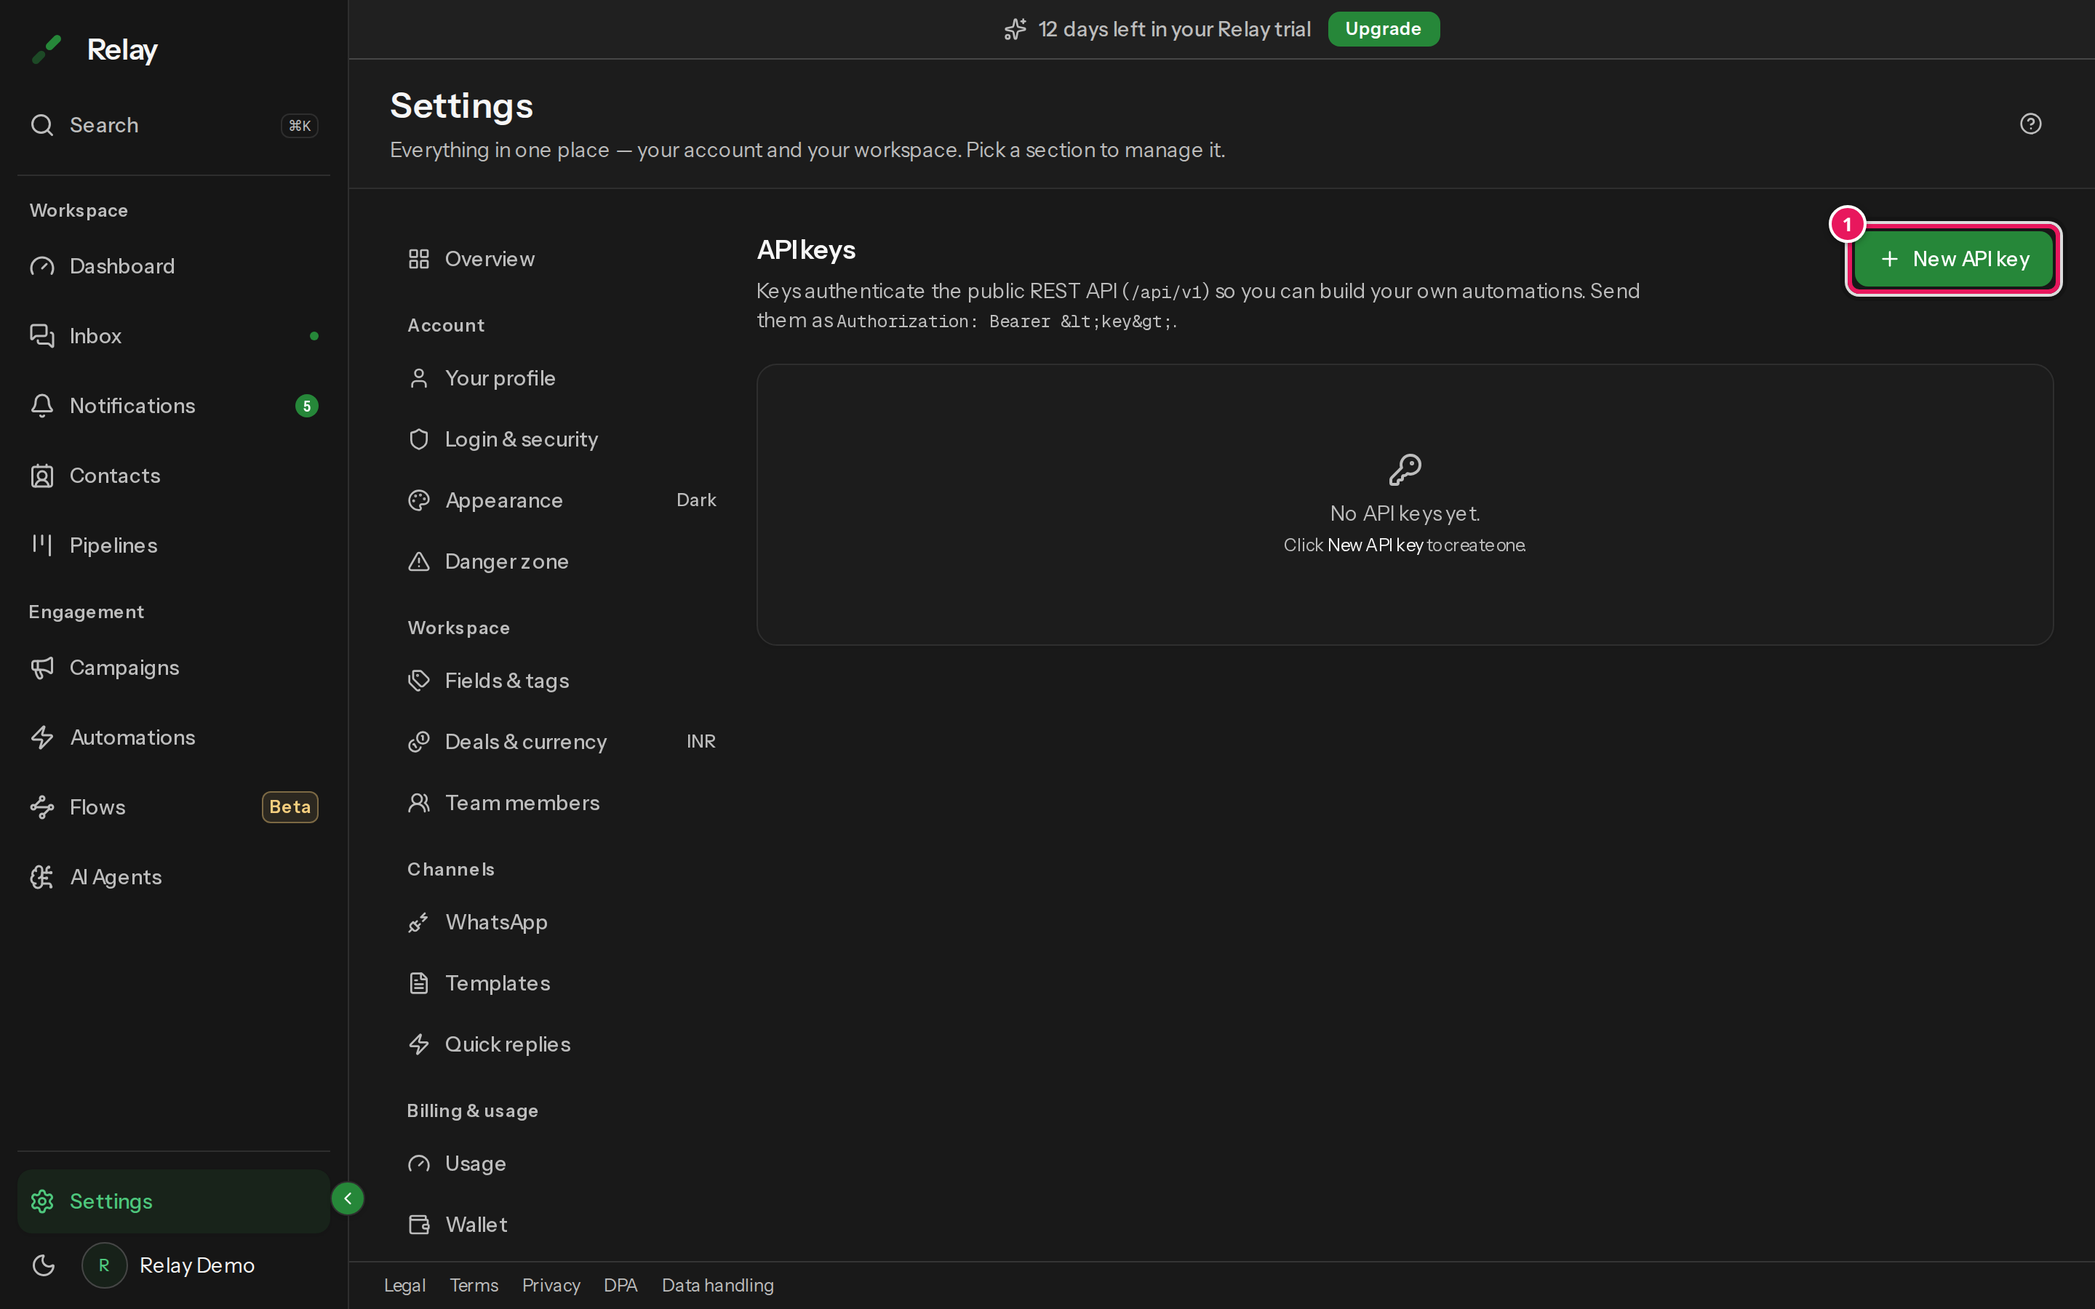Open Templates settings

tap(562, 983)
